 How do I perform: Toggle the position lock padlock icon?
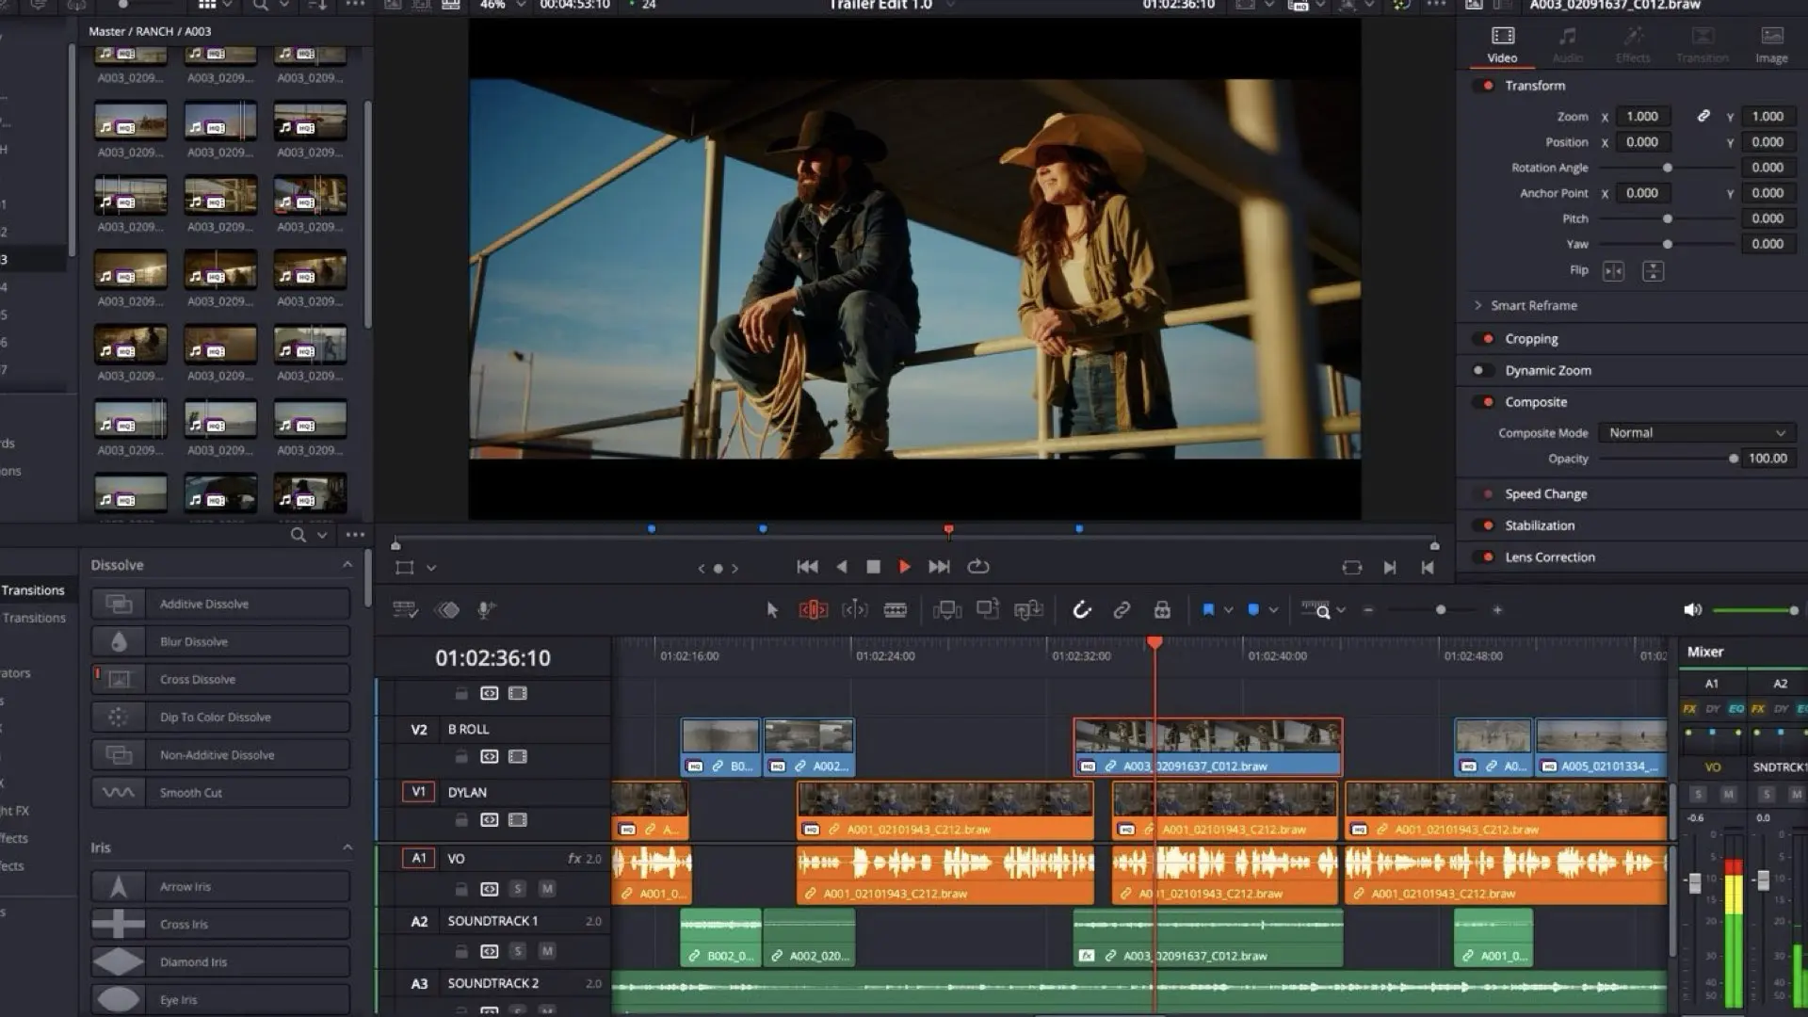(x=1162, y=610)
